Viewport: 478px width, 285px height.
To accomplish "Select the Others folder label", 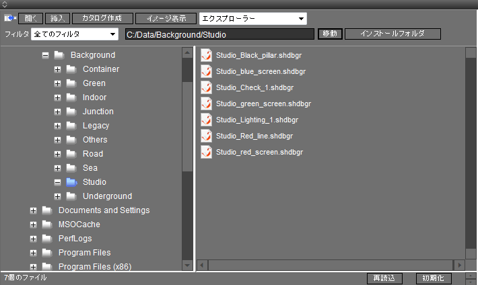I will (x=95, y=140).
